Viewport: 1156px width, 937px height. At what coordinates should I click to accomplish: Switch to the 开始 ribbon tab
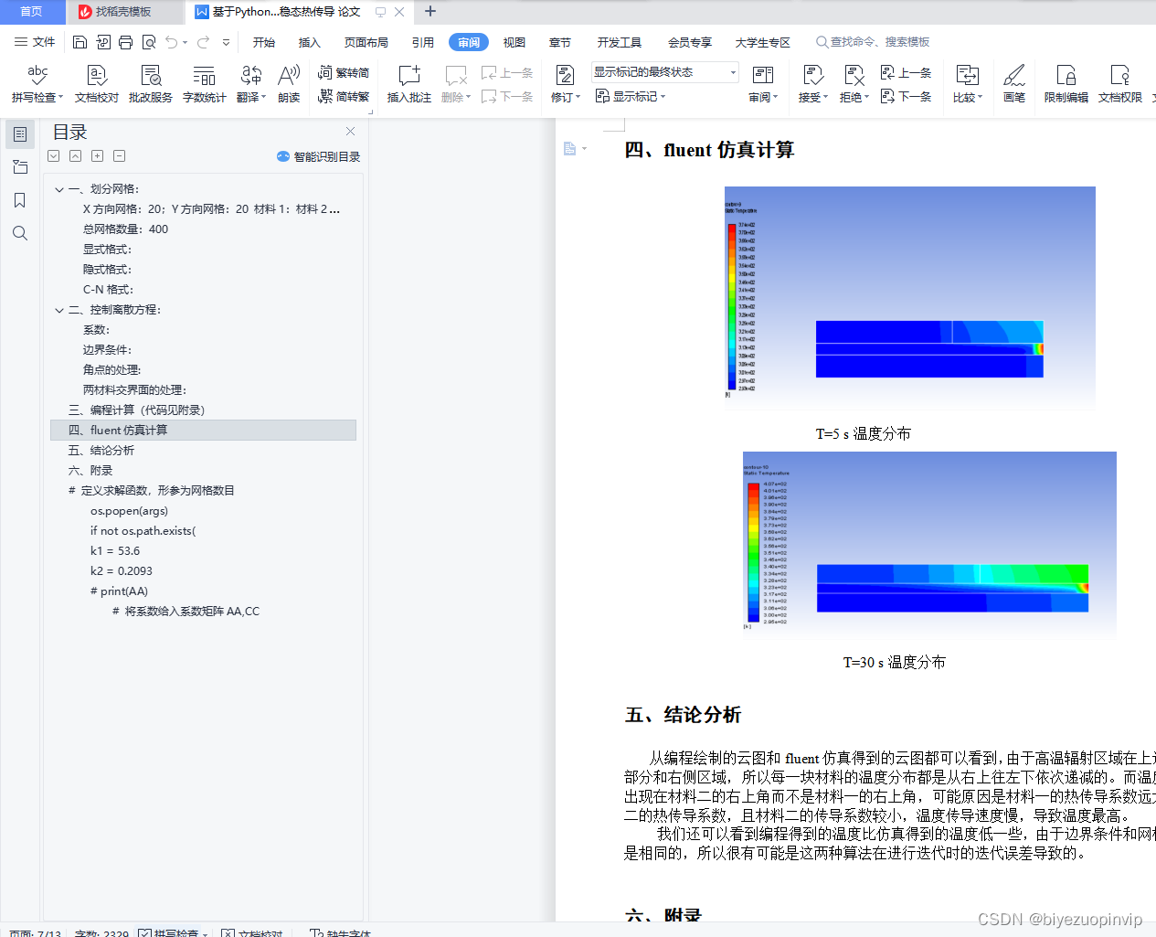[263, 42]
